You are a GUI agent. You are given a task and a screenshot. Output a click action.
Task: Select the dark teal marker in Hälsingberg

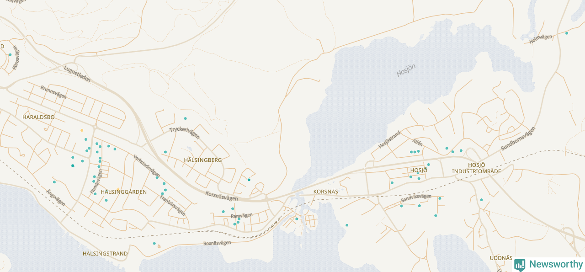[x=249, y=180]
